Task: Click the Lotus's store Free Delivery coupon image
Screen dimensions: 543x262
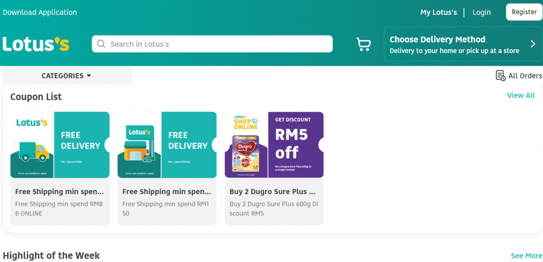Action: (x=167, y=145)
